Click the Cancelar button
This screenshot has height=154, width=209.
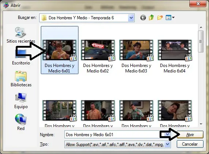190,144
